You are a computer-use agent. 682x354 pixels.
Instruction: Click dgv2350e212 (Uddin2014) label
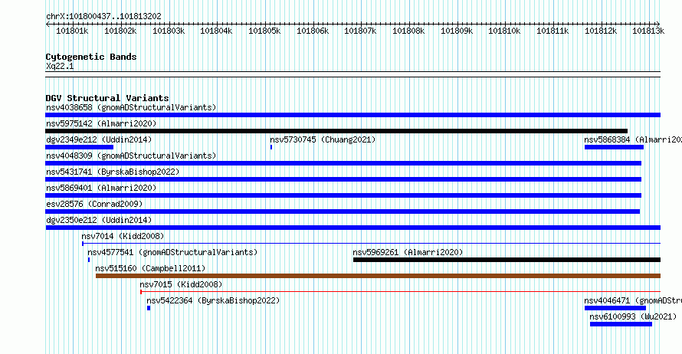tap(99, 220)
